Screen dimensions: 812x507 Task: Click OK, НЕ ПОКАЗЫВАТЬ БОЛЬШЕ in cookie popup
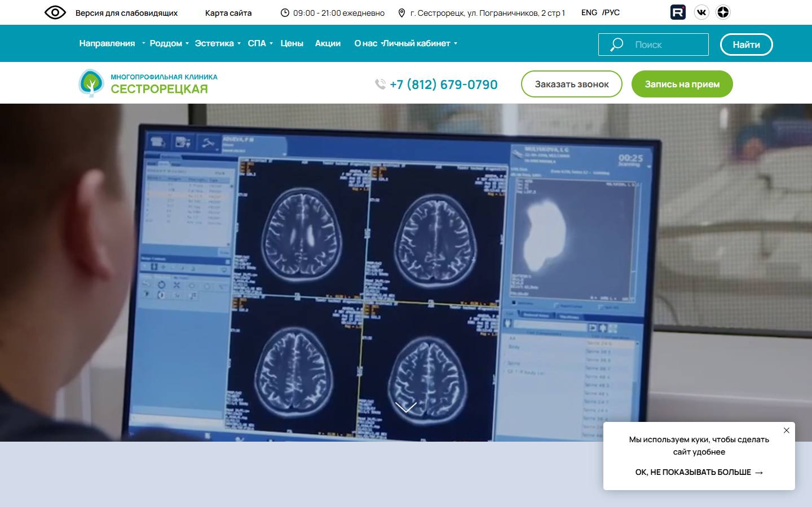coord(699,472)
